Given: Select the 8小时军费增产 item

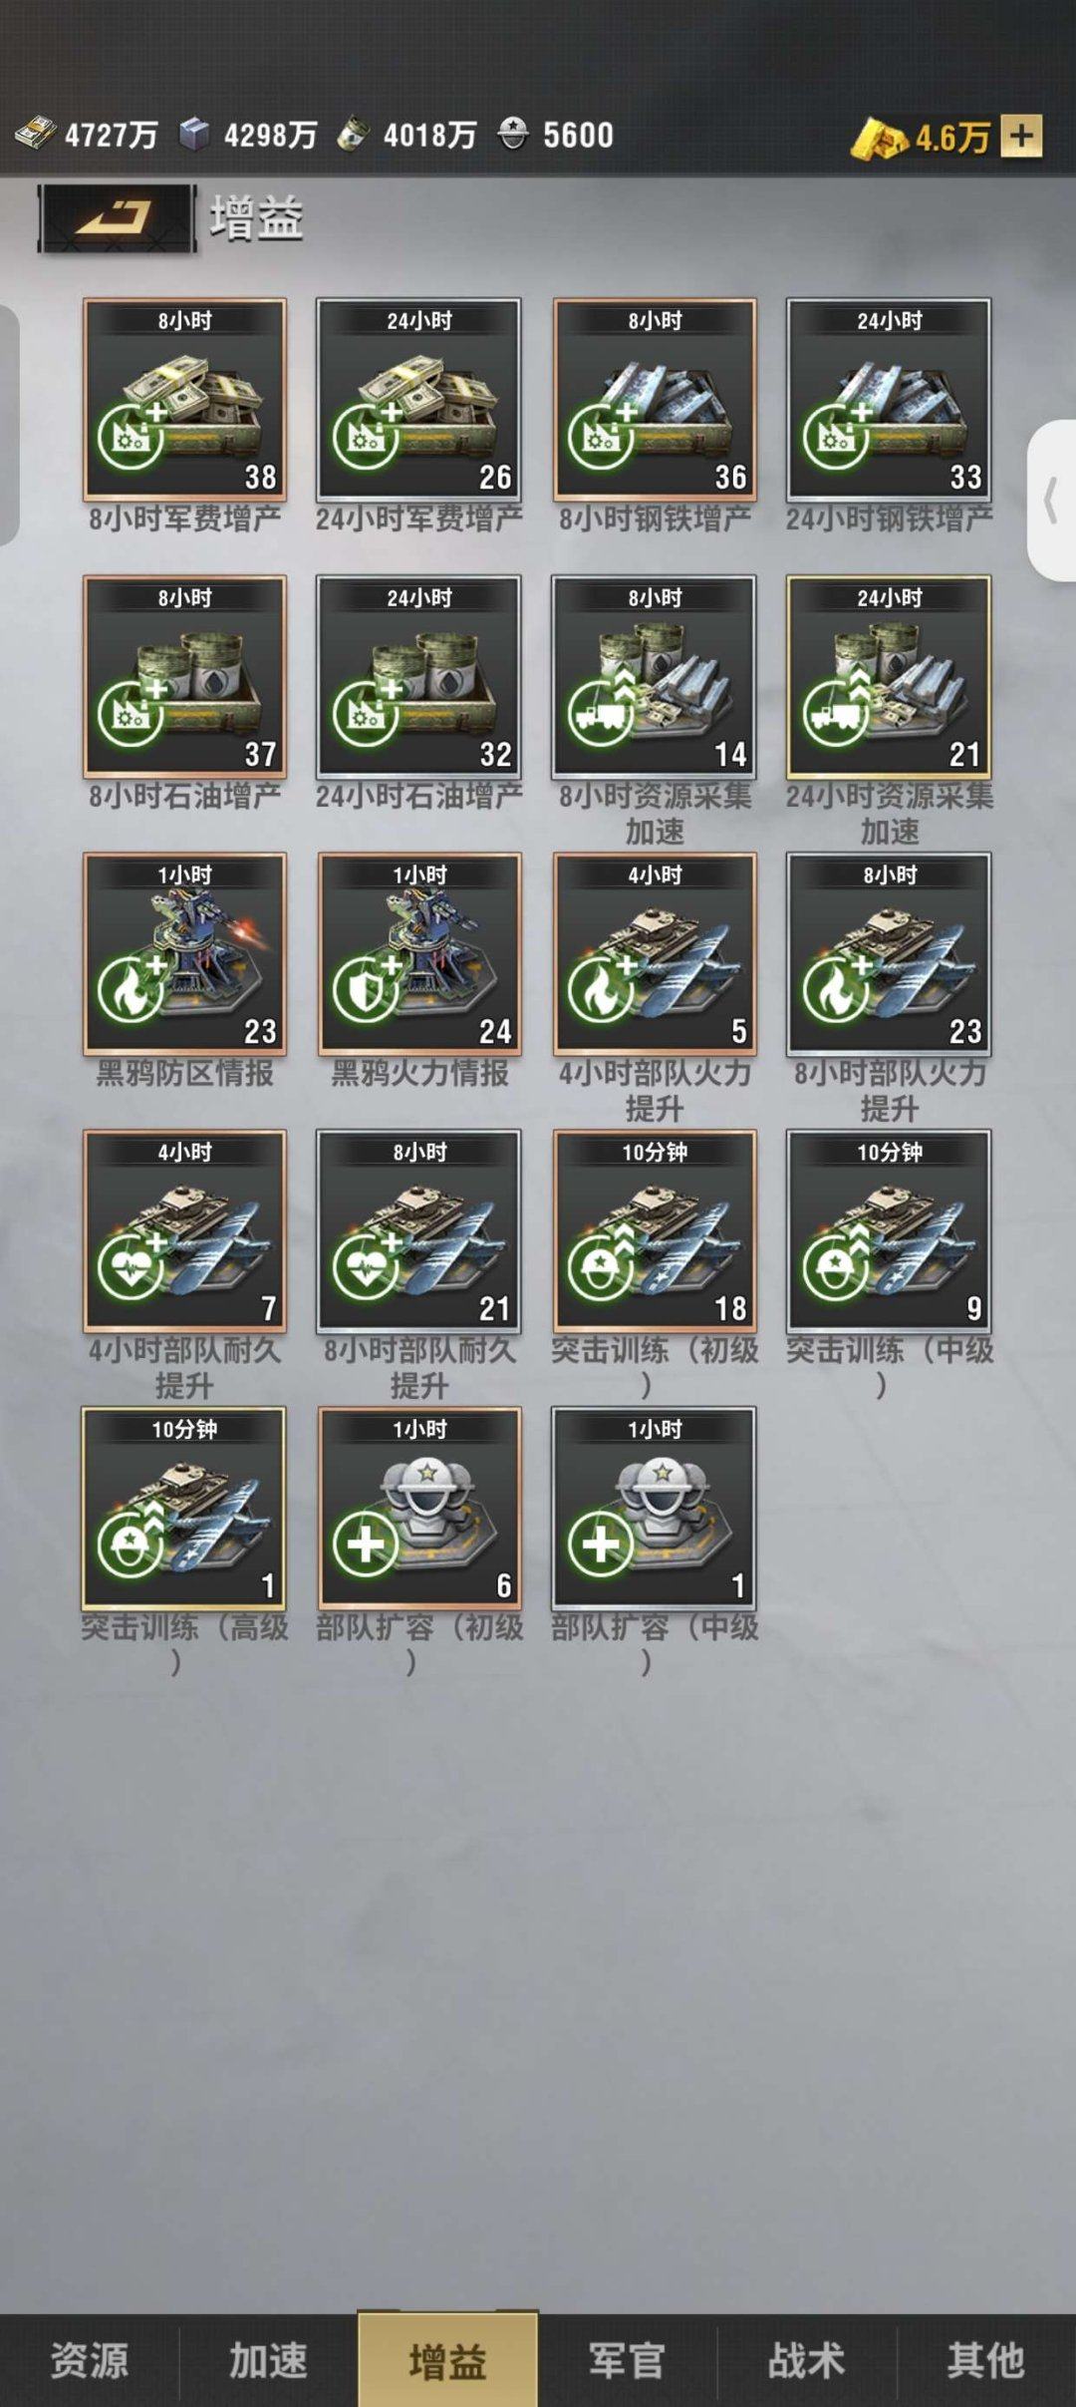Looking at the screenshot, I should click(x=184, y=399).
